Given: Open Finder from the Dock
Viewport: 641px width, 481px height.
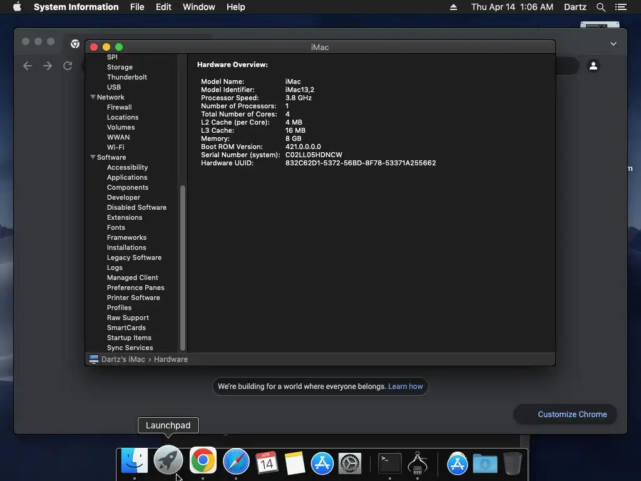Looking at the screenshot, I should coord(135,462).
